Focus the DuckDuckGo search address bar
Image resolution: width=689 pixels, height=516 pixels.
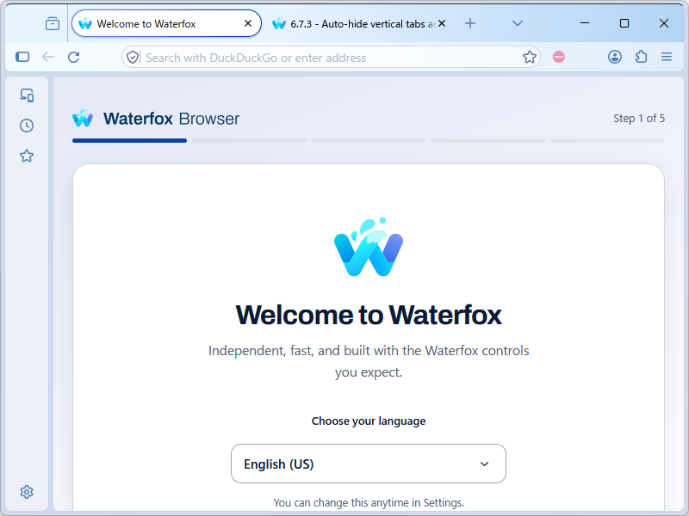pos(331,58)
